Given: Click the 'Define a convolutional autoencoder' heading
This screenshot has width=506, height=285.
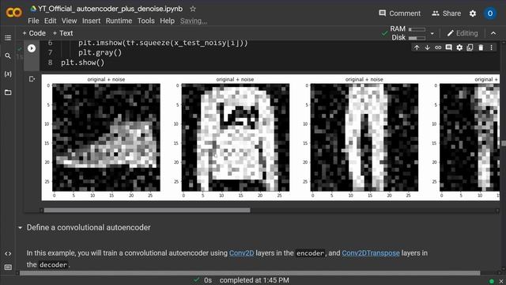Looking at the screenshot, I should 89,227.
